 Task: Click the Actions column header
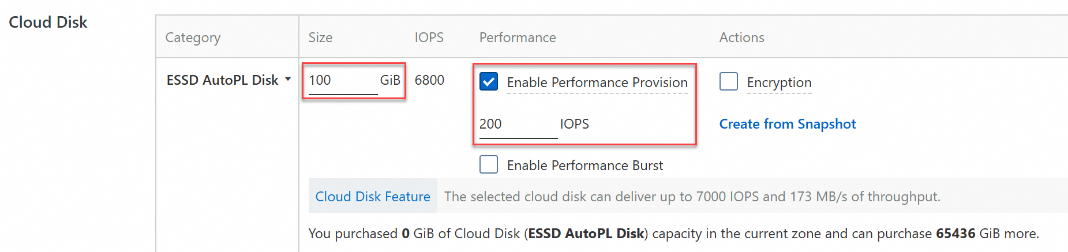(741, 37)
